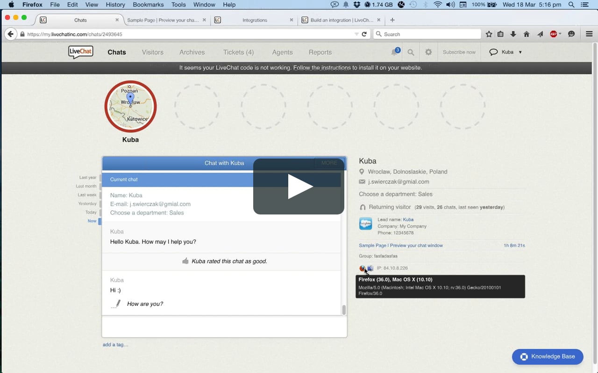Switch to the Sample Page browser tab
Viewport: 598px width, 373px height.
coord(163,20)
